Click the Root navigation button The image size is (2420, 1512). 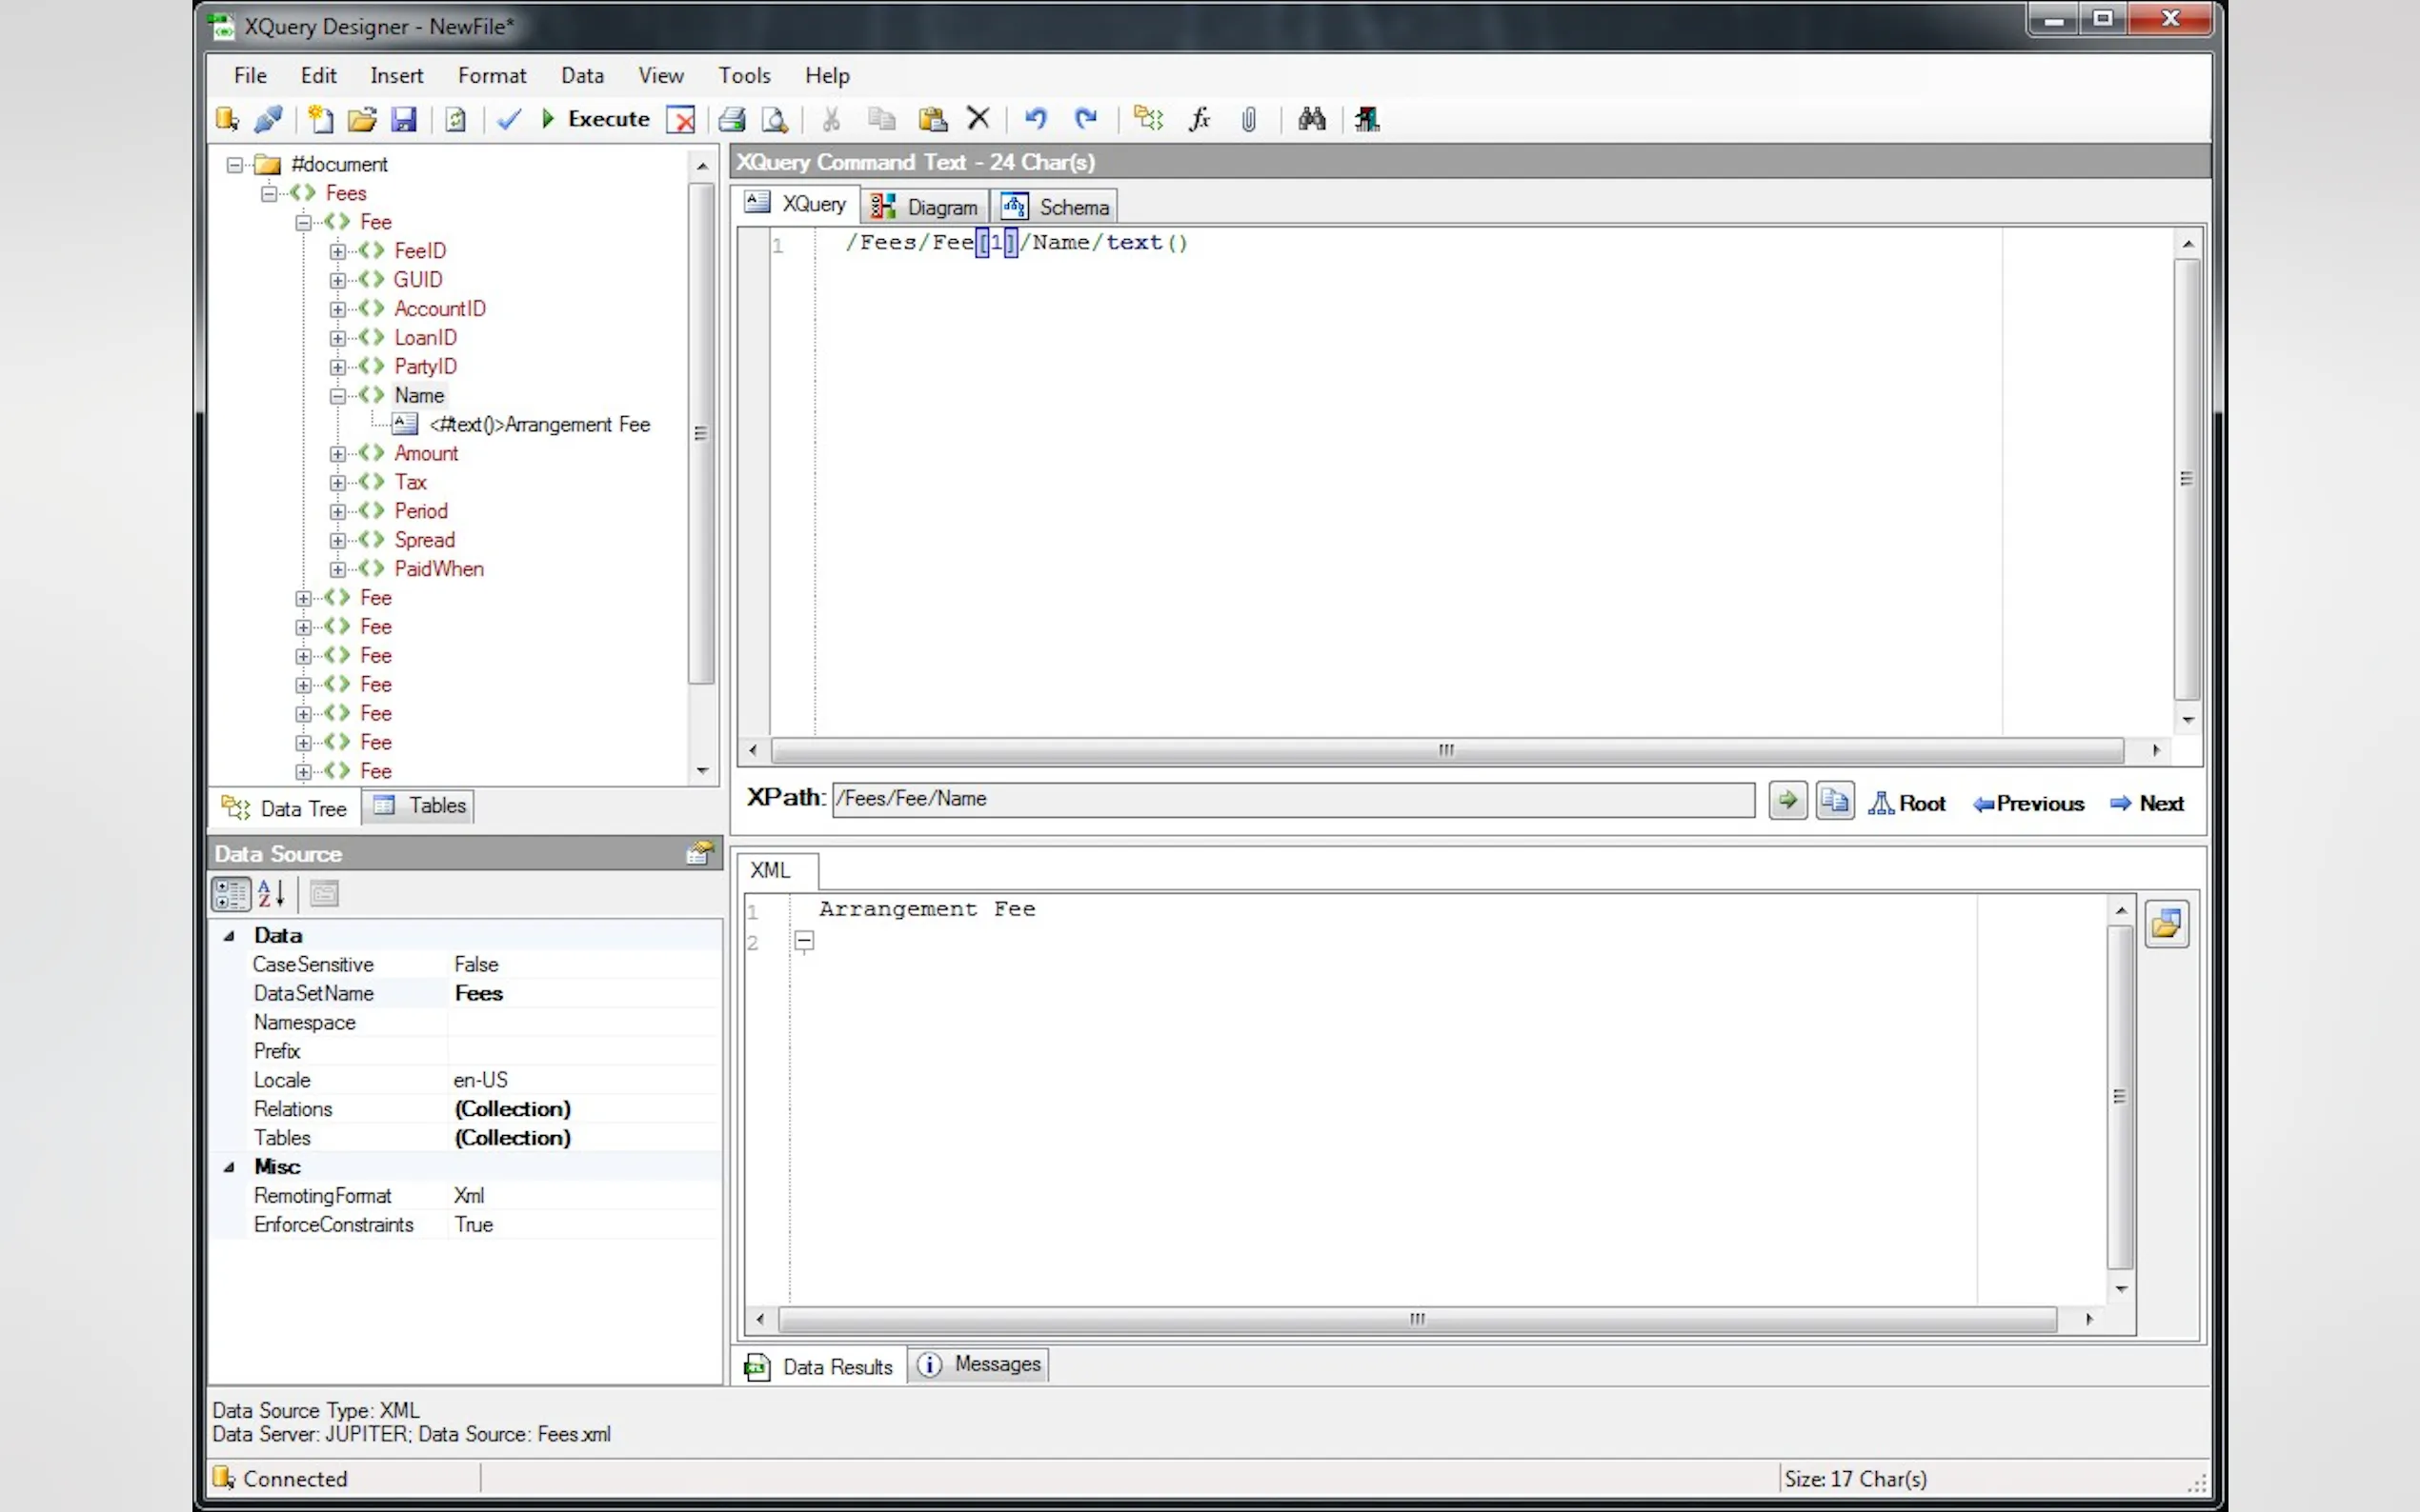1906,804
